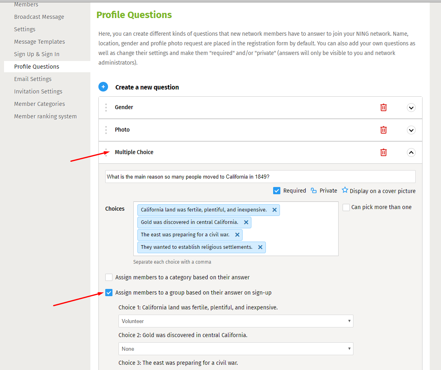The image size is (441, 370).
Task: Click the question text input field
Action: (260, 177)
